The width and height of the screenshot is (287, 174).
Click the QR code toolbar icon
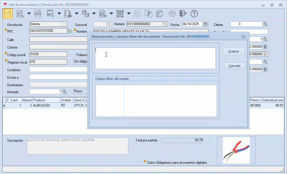[x=120, y=14]
